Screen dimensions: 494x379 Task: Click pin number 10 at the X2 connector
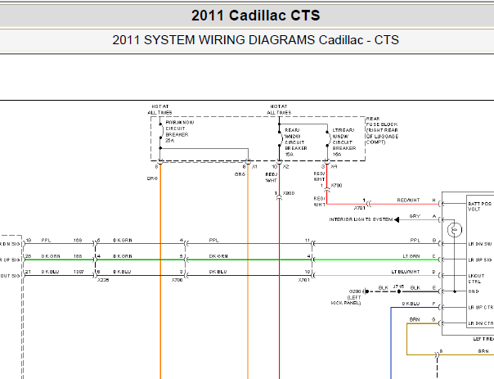click(x=275, y=166)
